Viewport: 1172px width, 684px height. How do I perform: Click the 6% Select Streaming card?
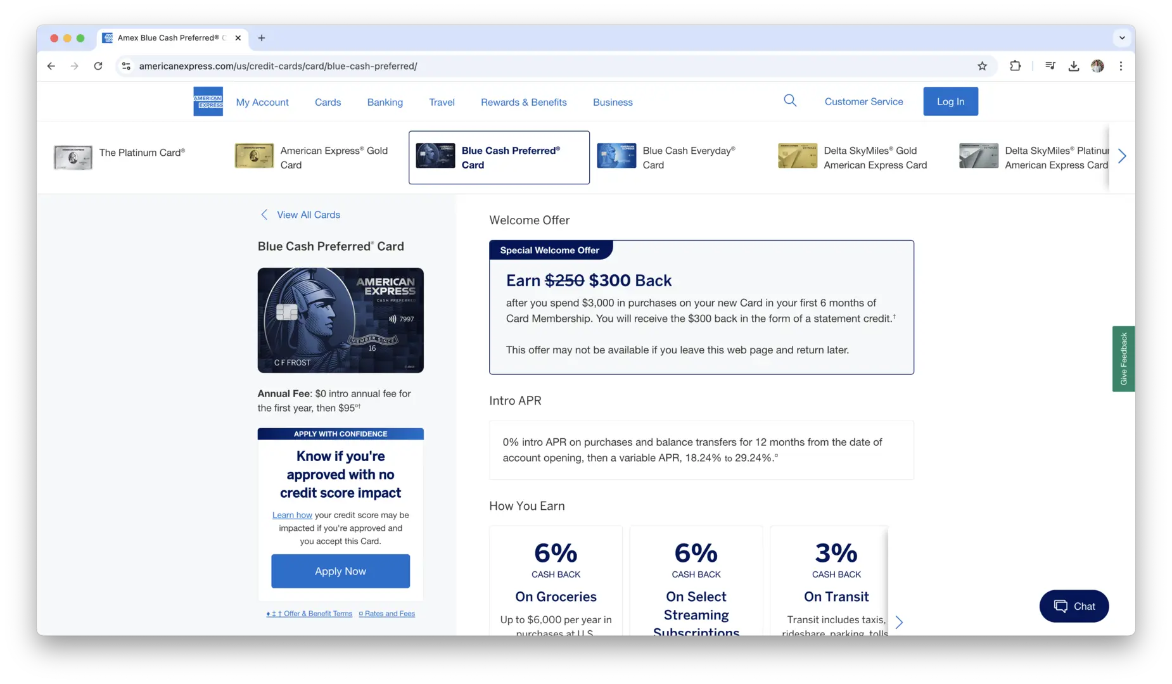[x=696, y=581]
